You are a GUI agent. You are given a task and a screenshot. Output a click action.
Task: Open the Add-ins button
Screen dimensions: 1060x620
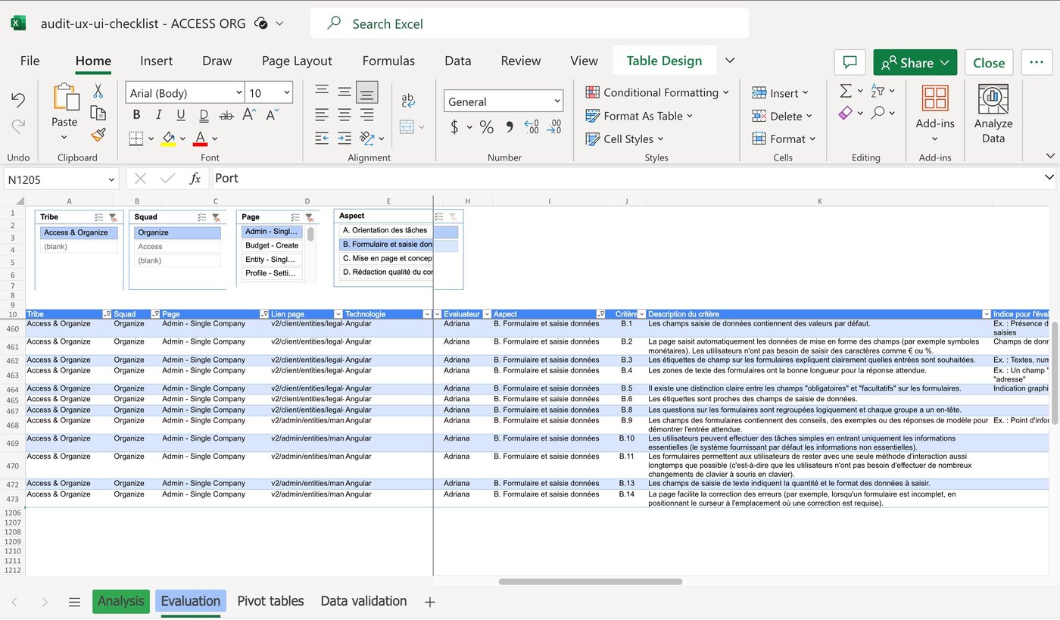(935, 114)
